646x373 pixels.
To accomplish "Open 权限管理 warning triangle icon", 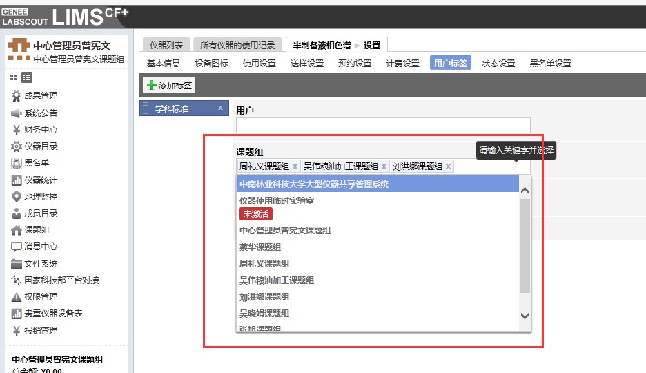I will 17,297.
